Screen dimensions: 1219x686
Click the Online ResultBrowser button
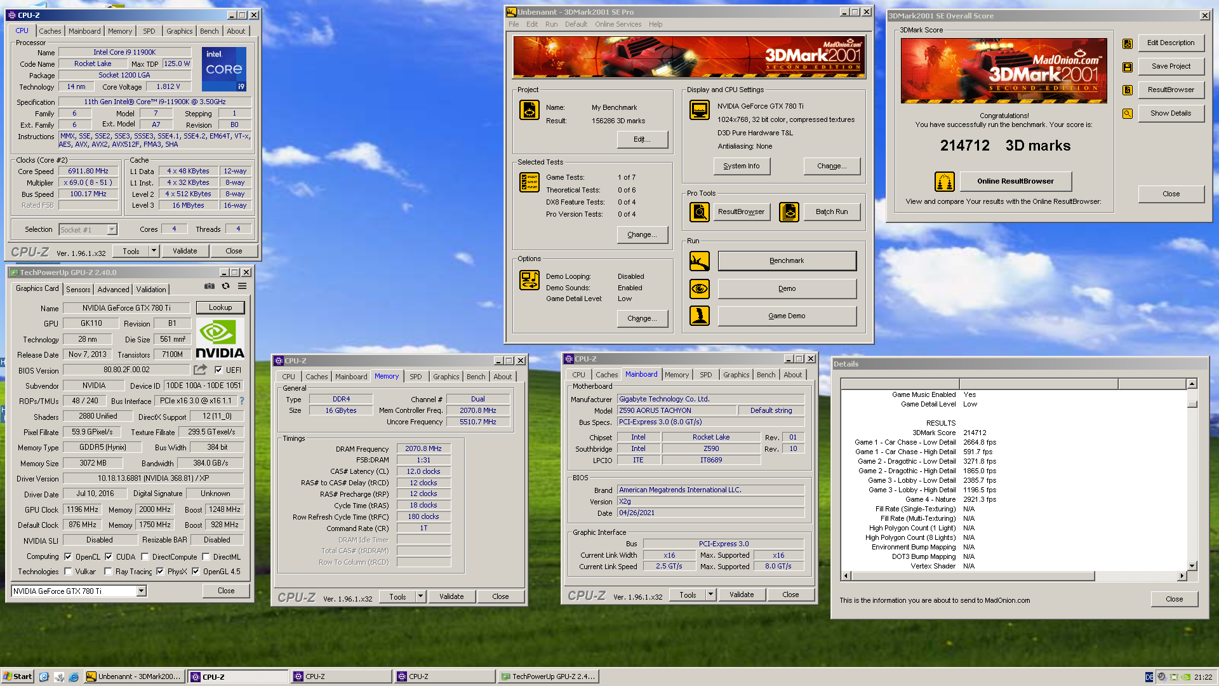1015,182
